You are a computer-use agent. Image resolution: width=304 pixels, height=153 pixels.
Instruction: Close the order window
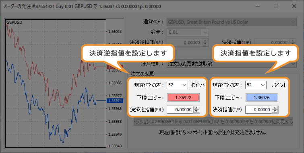pos(294,6)
